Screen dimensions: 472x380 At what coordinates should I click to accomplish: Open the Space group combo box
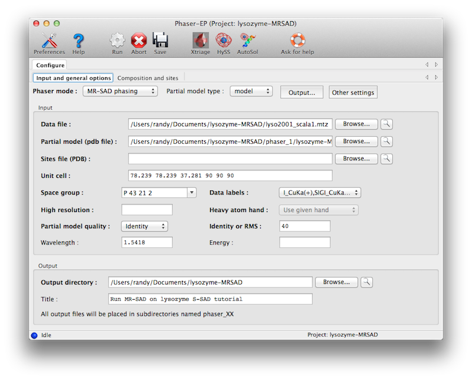tap(159, 193)
